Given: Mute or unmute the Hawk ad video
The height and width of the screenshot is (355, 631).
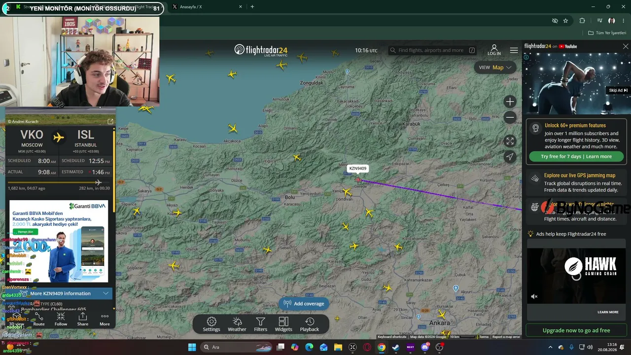Looking at the screenshot, I should coord(534,296).
